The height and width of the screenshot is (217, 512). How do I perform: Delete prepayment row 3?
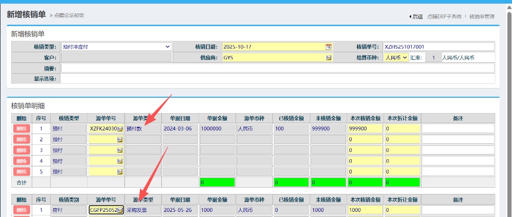coord(22,150)
